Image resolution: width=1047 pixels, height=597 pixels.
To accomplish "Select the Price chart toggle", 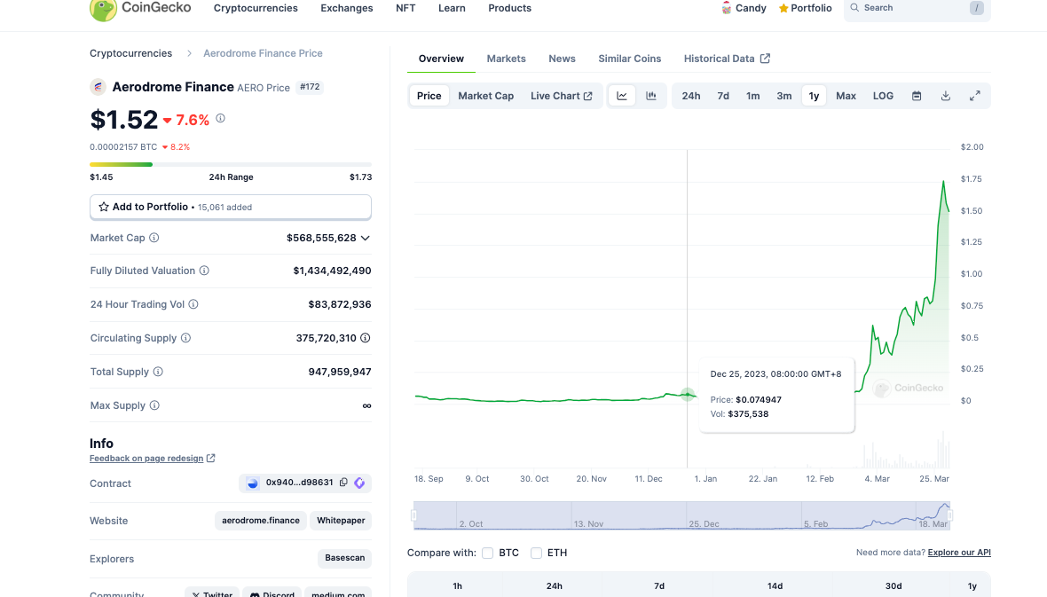I will coord(429,96).
